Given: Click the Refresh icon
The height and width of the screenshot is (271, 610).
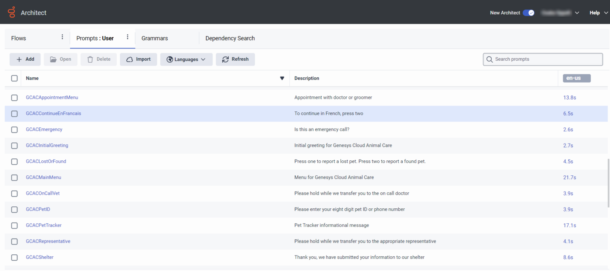Looking at the screenshot, I should click(224, 59).
